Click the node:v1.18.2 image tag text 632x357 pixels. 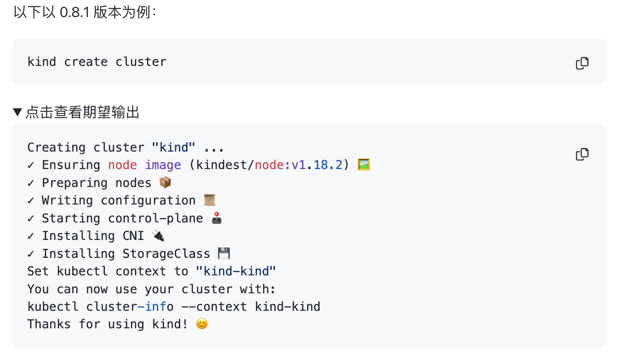(299, 165)
